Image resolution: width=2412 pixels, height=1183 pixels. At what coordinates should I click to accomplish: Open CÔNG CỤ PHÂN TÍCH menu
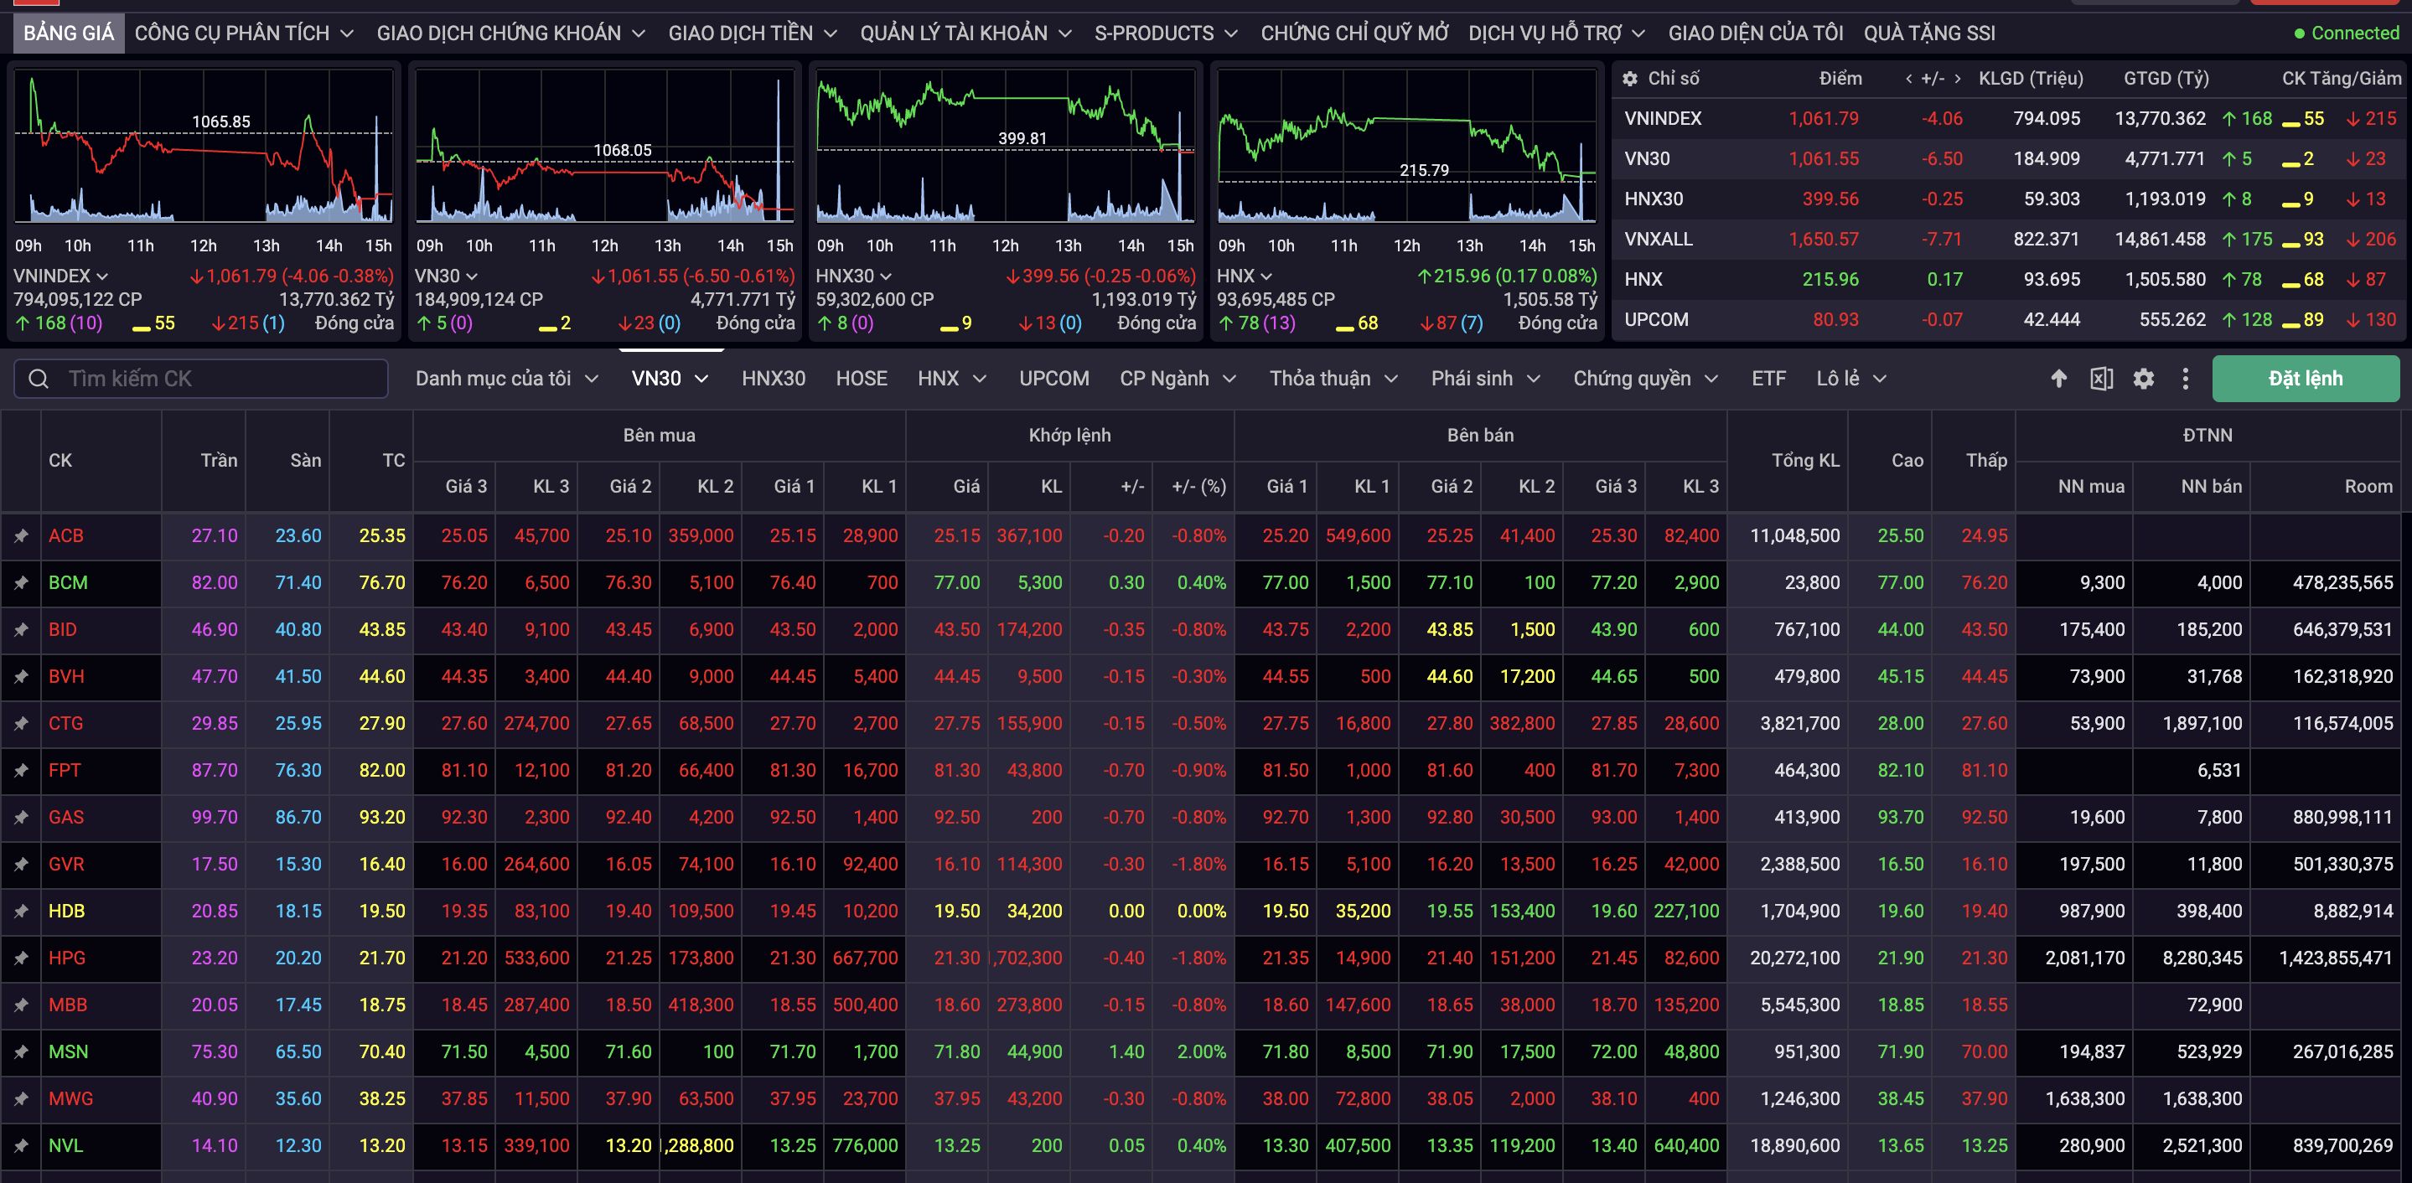pos(243,33)
